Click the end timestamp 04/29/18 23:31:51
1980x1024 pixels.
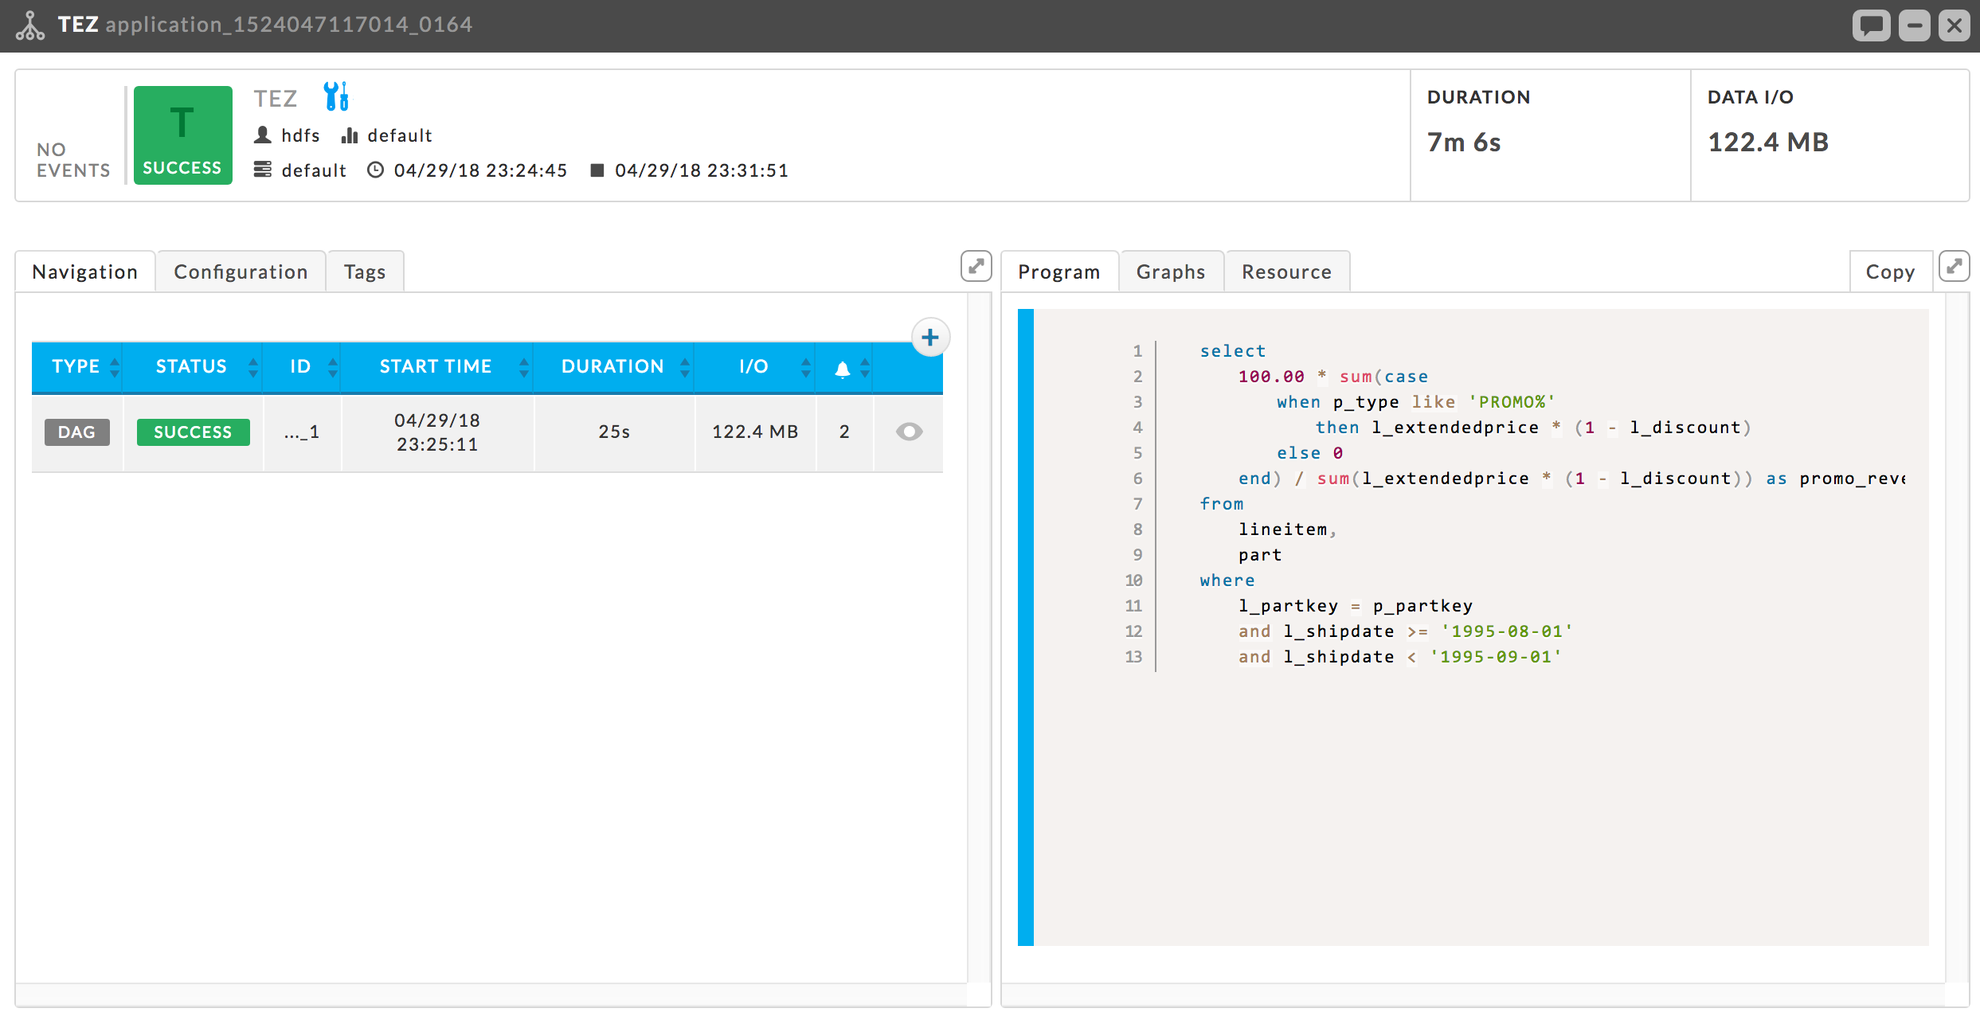pos(702,170)
